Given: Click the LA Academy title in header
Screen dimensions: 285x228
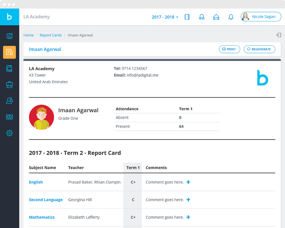Looking at the screenshot, I should coord(36,17).
